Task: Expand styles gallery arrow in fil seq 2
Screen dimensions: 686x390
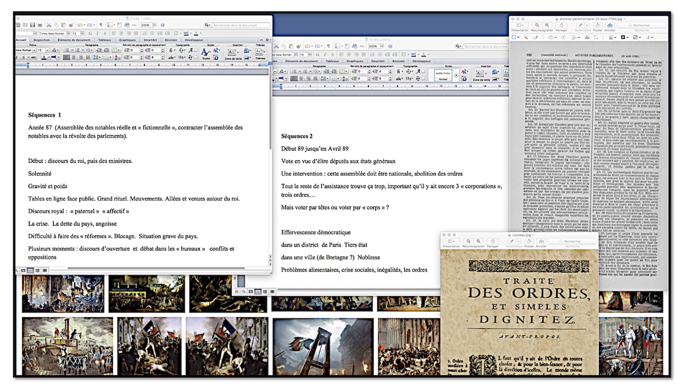Action: tap(456, 75)
